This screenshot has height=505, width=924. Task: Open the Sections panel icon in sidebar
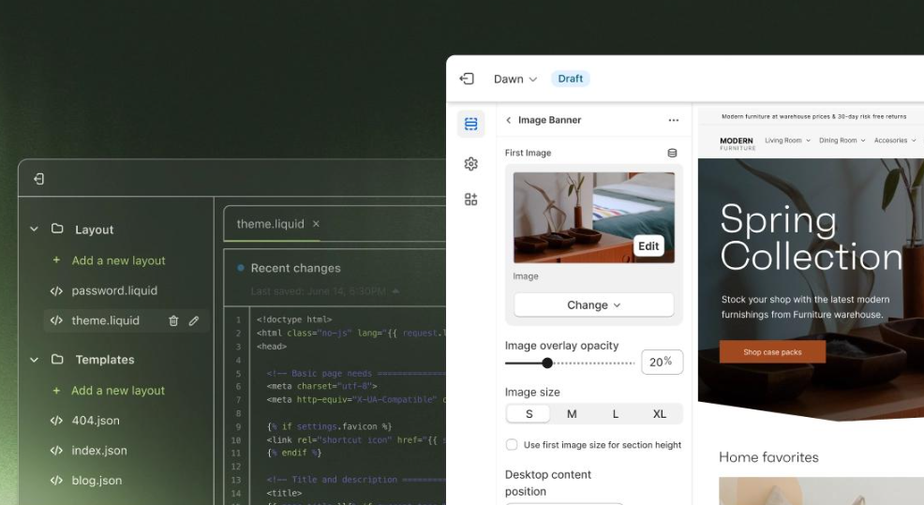pyautogui.click(x=470, y=124)
